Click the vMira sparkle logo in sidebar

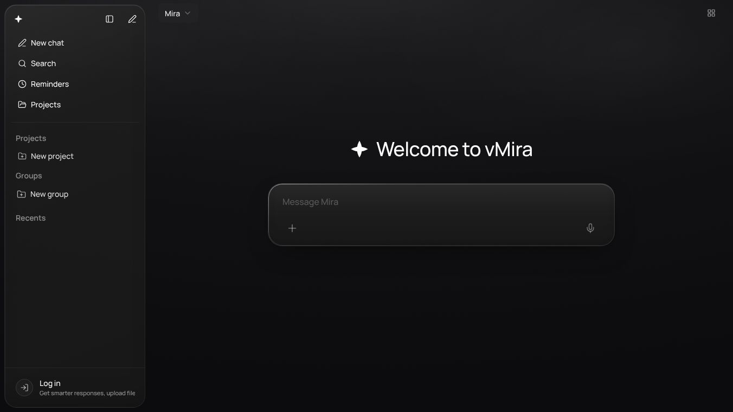click(x=18, y=19)
